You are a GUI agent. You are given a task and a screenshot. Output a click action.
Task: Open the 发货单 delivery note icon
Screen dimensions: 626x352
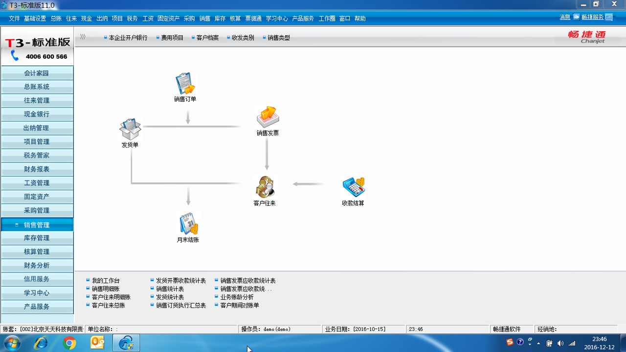130,130
